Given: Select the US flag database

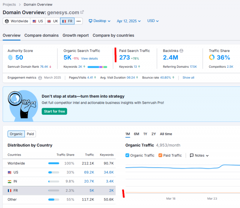Looking at the screenshot, I should point(37,21).
